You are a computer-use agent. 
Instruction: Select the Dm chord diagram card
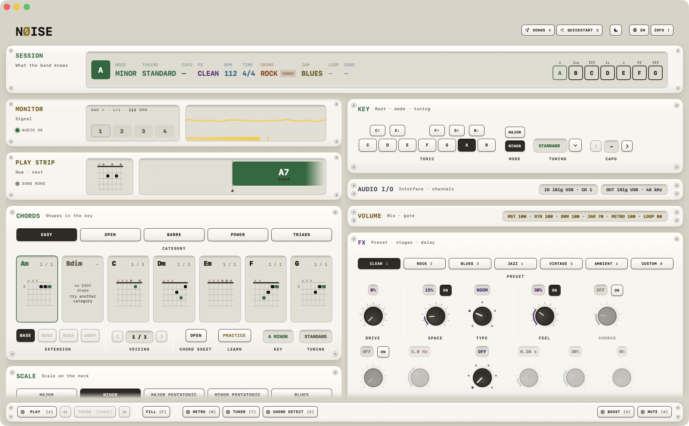coord(174,289)
